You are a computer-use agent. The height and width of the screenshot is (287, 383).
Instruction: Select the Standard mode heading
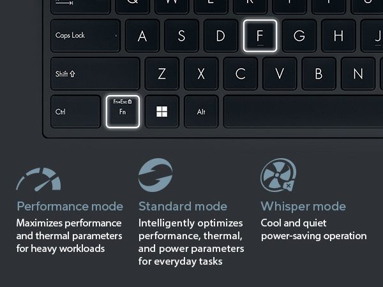[183, 207]
